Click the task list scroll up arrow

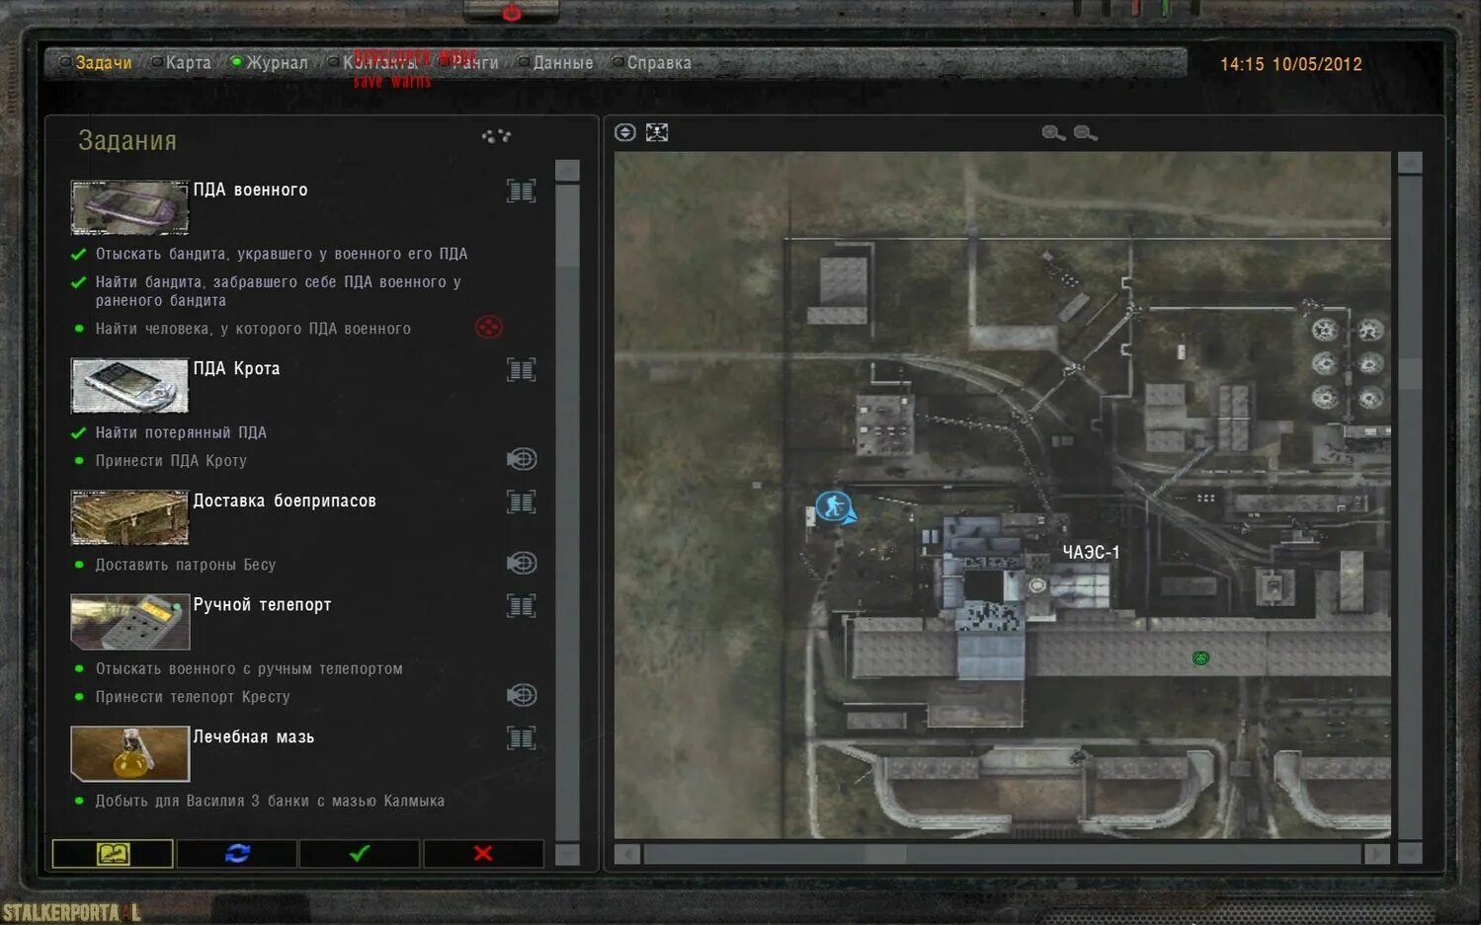coord(567,170)
